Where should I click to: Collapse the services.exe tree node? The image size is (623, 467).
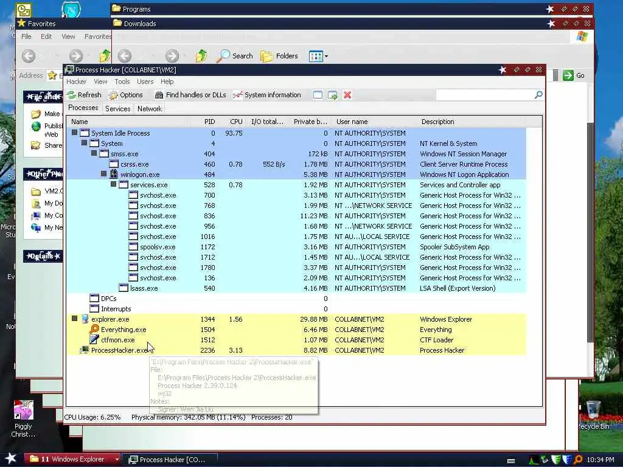coord(113,184)
